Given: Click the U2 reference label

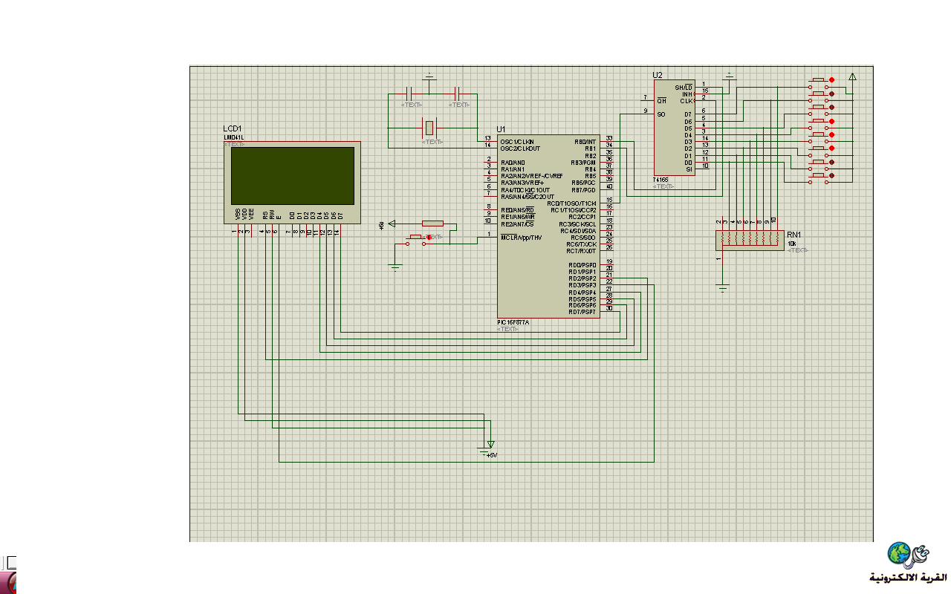Looking at the screenshot, I should coord(658,75).
